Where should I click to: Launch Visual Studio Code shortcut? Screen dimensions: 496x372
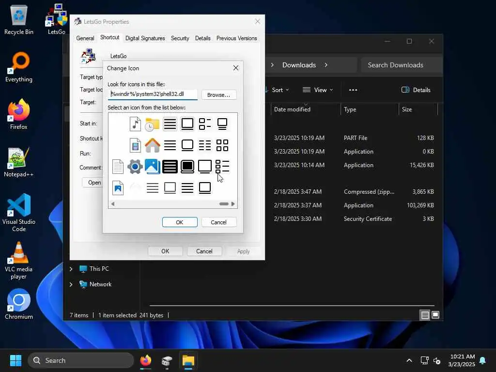(19, 213)
